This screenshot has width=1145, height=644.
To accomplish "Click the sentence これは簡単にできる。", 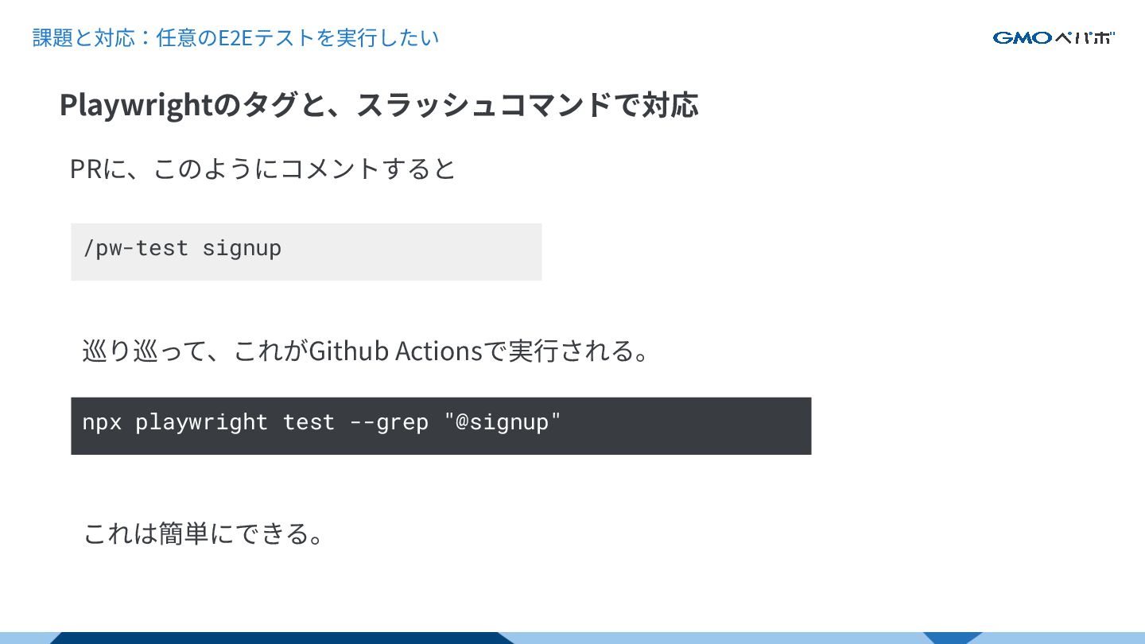I will coord(204,533).
